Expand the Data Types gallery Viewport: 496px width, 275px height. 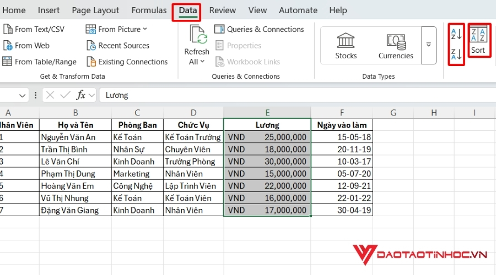429,46
